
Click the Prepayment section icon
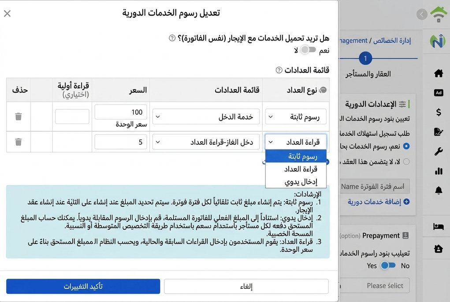[x=405, y=235]
